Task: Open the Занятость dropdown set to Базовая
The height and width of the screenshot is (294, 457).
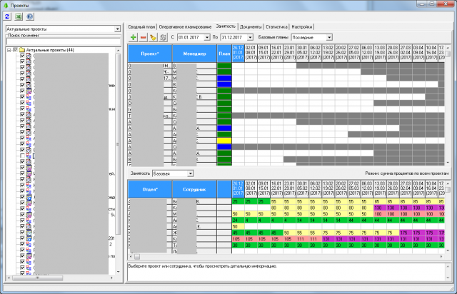Action: tap(191, 173)
